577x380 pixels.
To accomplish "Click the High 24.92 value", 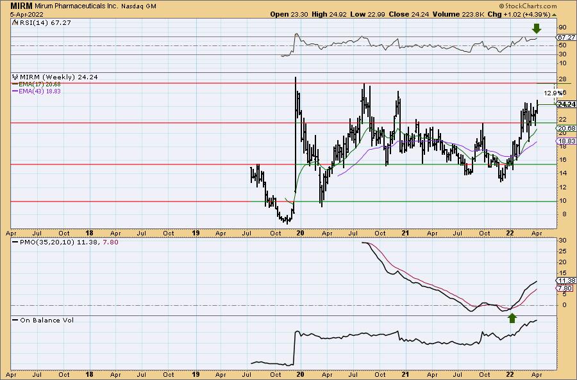I will 329,14.
